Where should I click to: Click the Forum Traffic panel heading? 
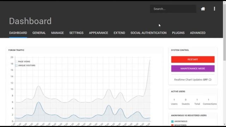(x=16, y=50)
